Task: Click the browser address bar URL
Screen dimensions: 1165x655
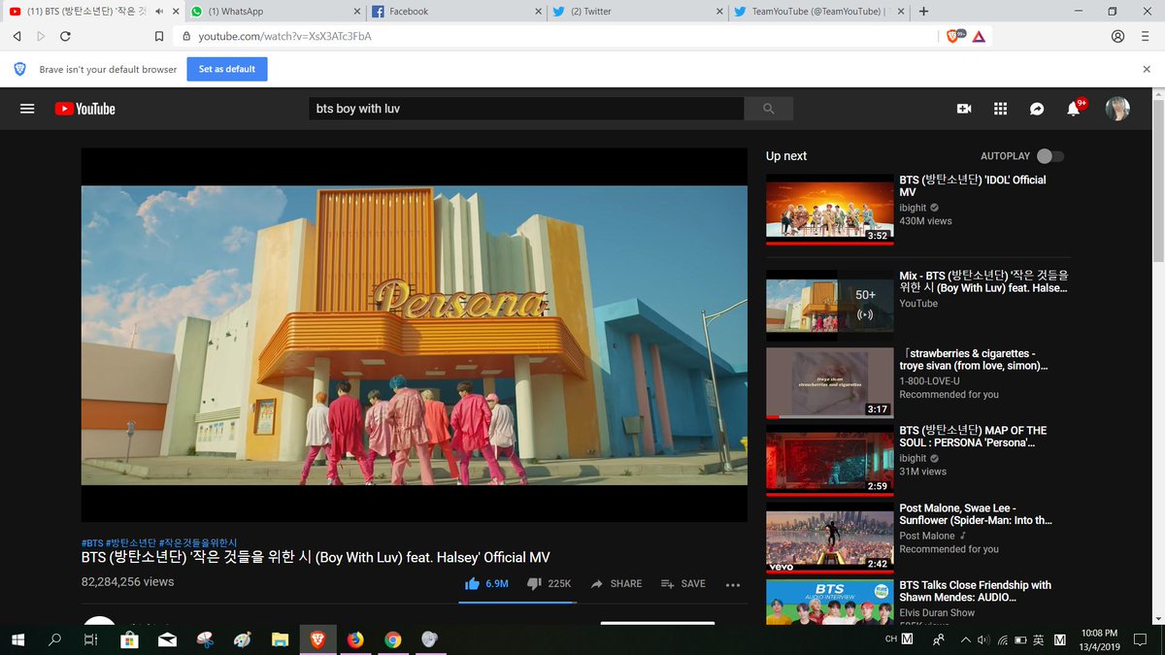Action: [x=284, y=36]
